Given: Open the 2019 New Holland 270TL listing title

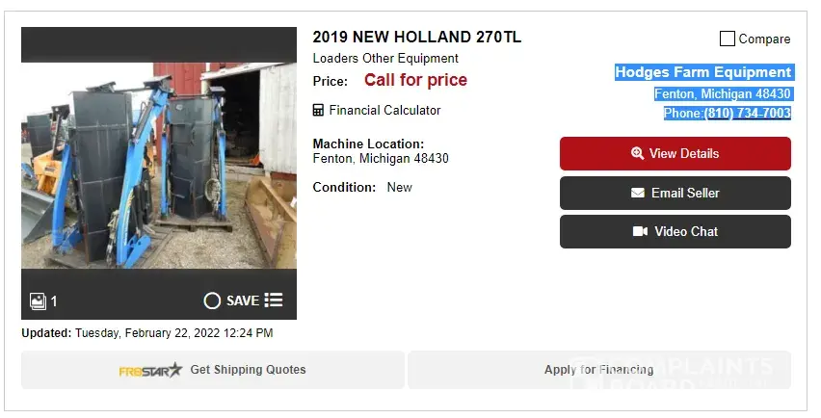Looking at the screenshot, I should coord(416,38).
